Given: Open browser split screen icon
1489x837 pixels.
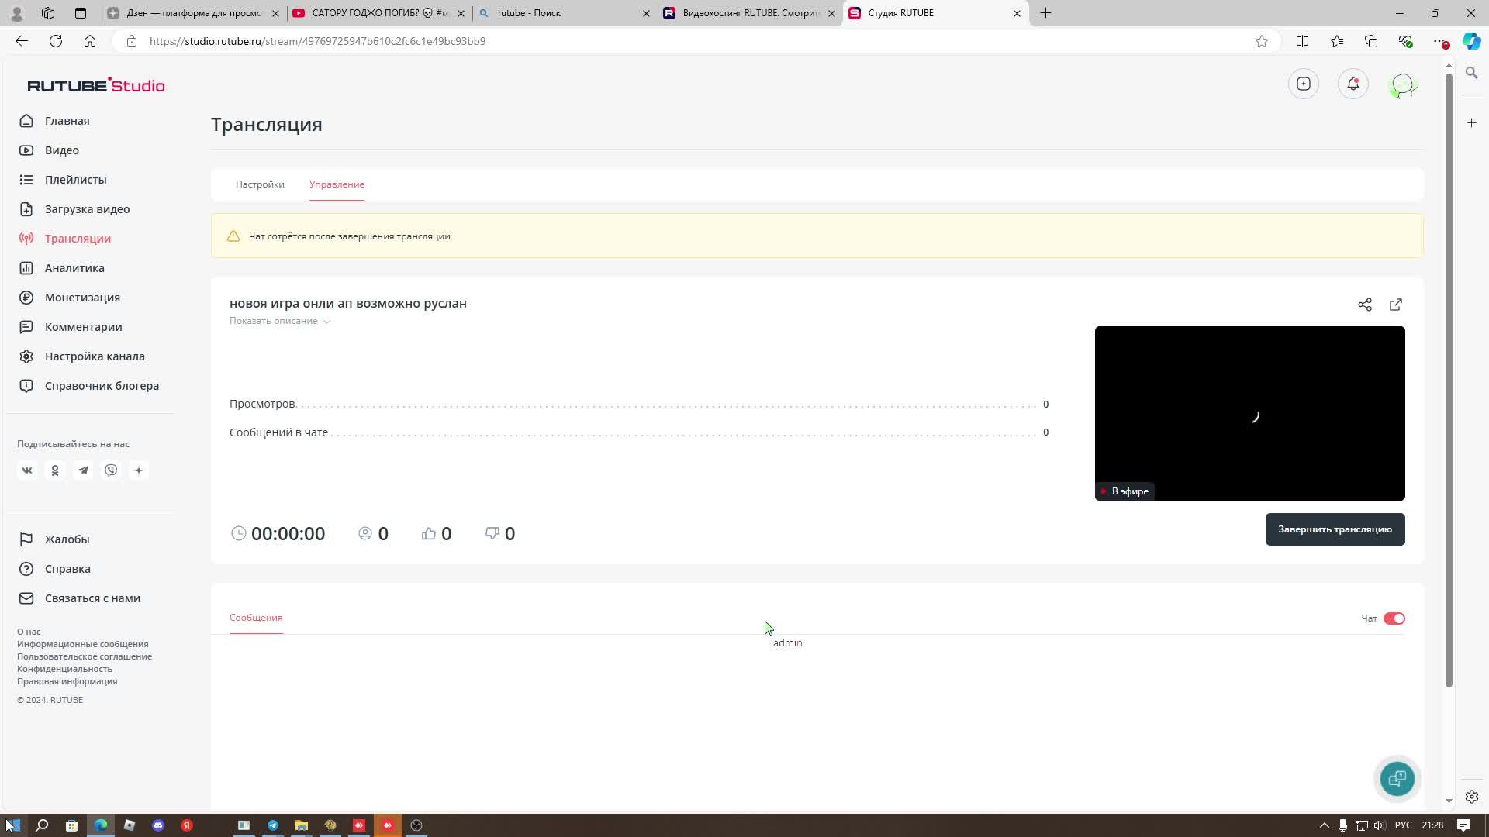Looking at the screenshot, I should point(1303,41).
